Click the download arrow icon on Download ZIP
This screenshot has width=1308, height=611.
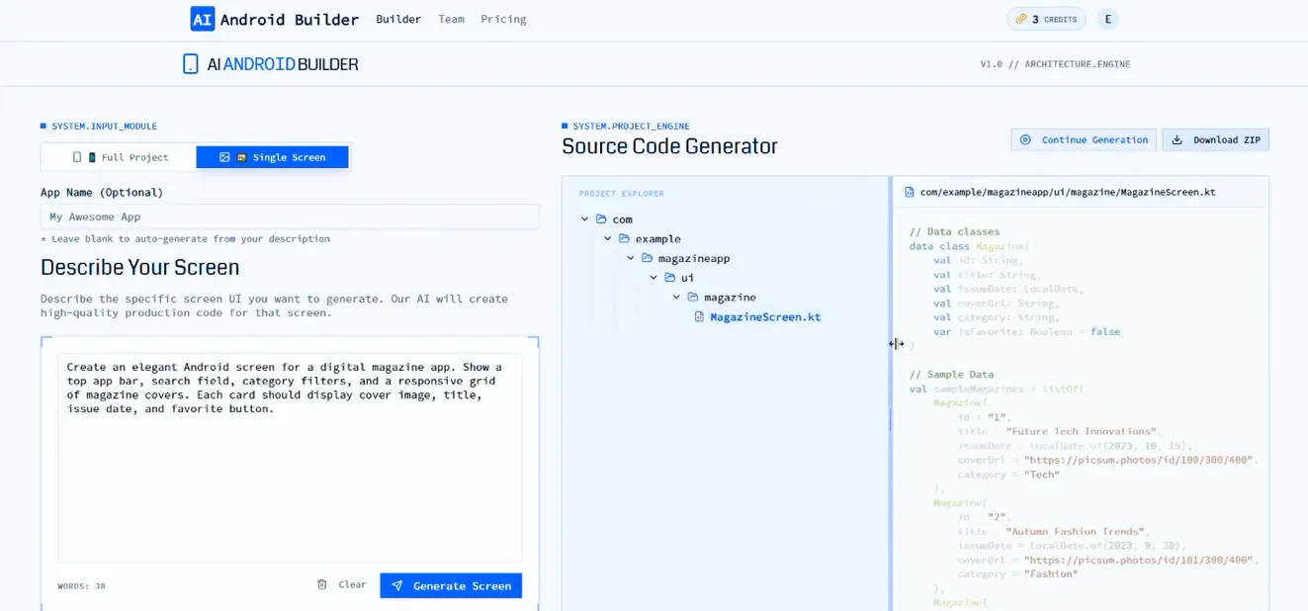point(1177,139)
